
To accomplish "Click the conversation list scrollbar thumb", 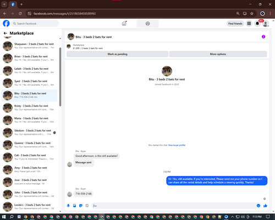I will click(60, 76).
